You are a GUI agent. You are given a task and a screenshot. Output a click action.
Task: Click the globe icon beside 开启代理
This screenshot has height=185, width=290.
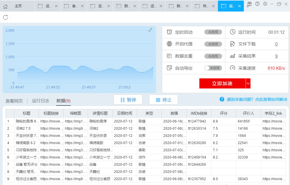[169, 44]
